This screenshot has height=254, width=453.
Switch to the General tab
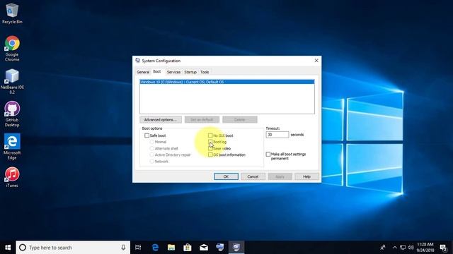click(x=143, y=72)
